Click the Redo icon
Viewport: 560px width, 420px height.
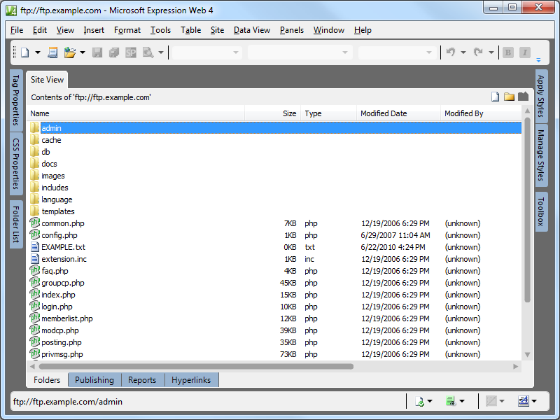[x=478, y=52]
